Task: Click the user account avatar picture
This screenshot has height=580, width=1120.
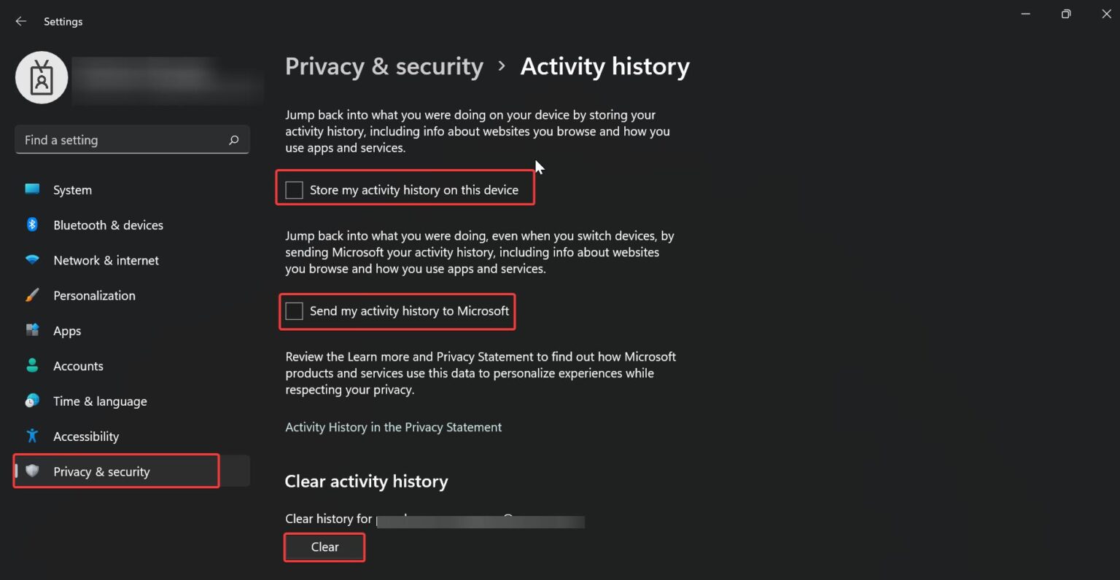Action: click(x=42, y=77)
